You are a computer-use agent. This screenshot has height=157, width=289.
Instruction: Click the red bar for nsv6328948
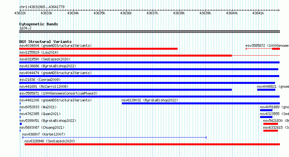coord(152,144)
